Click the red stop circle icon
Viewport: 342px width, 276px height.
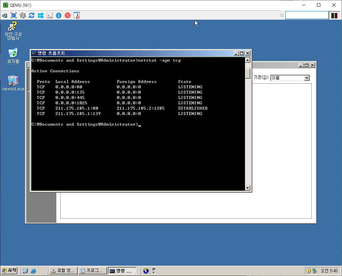[x=68, y=15]
